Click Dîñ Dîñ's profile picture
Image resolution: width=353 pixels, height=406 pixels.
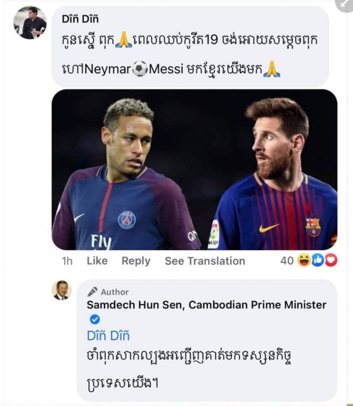[x=30, y=23]
